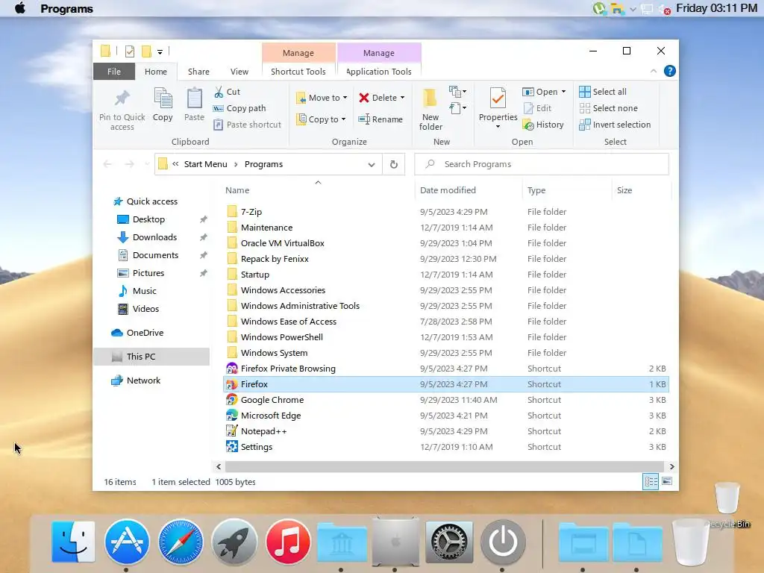The height and width of the screenshot is (573, 764).
Task: Switch to the Share tab
Action: click(198, 71)
